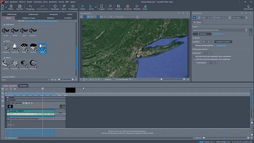Delete the sound using trash icon
This screenshot has height=143, width=254.
coord(251,34)
